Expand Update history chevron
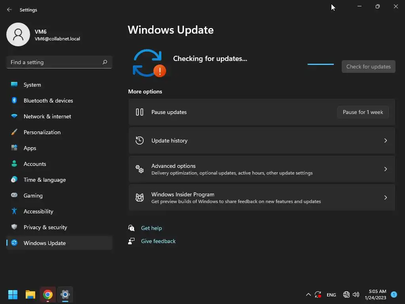Viewport: 405px width, 304px height. tap(385, 141)
